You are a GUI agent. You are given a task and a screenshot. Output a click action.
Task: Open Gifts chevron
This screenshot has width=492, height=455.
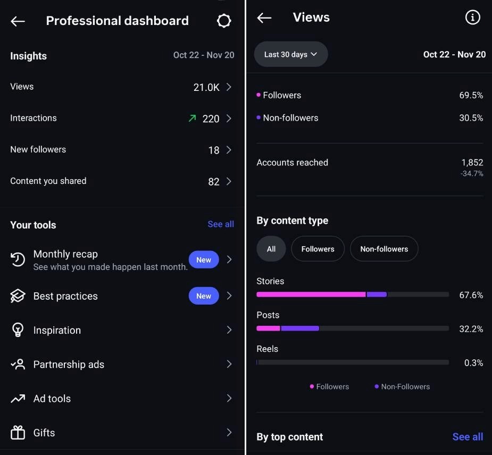tap(229, 433)
